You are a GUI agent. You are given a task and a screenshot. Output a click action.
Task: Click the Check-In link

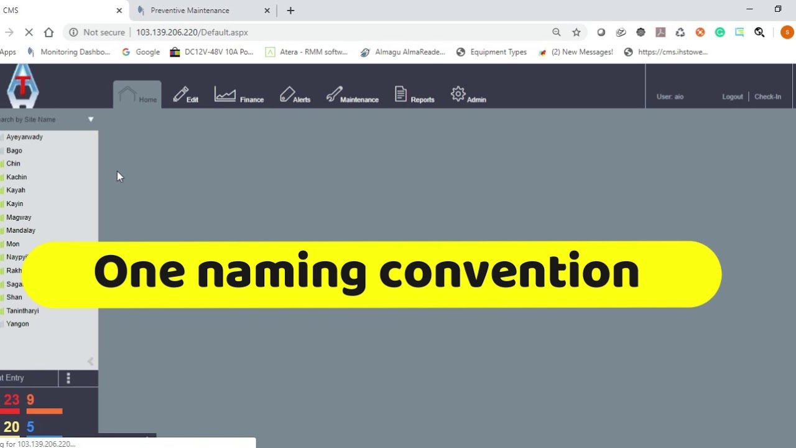point(767,96)
